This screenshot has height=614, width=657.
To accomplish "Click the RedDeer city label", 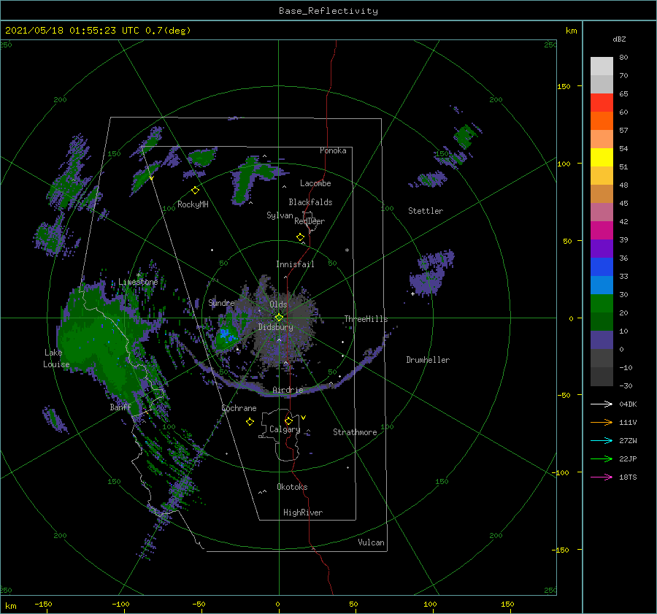I will point(310,221).
